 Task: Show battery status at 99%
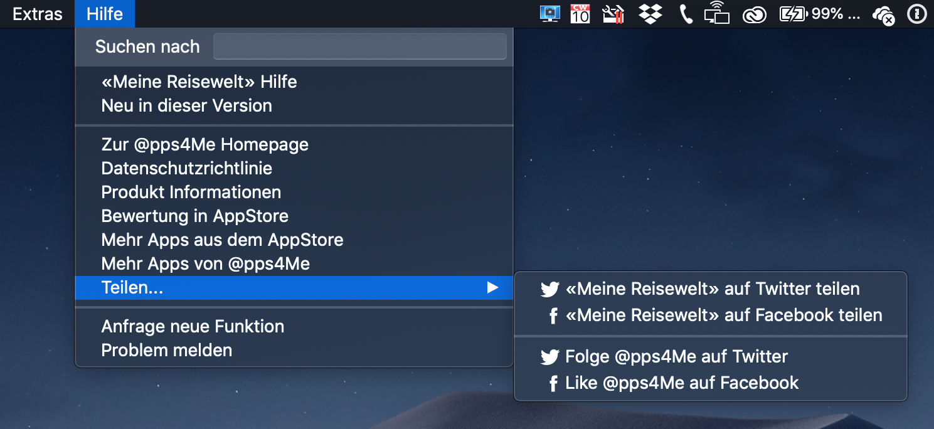[x=819, y=14]
